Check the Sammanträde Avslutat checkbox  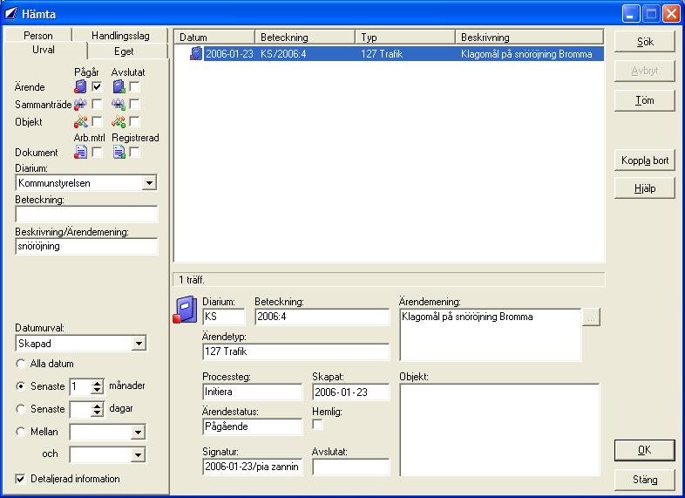(134, 104)
